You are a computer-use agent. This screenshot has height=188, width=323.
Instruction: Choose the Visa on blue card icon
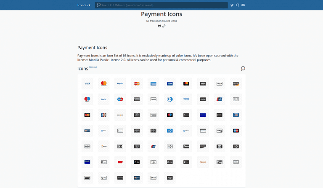170,83
